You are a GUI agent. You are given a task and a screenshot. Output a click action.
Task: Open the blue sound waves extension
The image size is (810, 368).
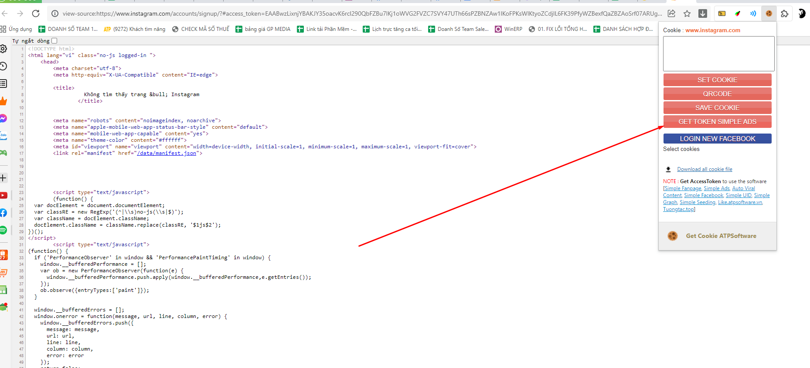point(753,13)
